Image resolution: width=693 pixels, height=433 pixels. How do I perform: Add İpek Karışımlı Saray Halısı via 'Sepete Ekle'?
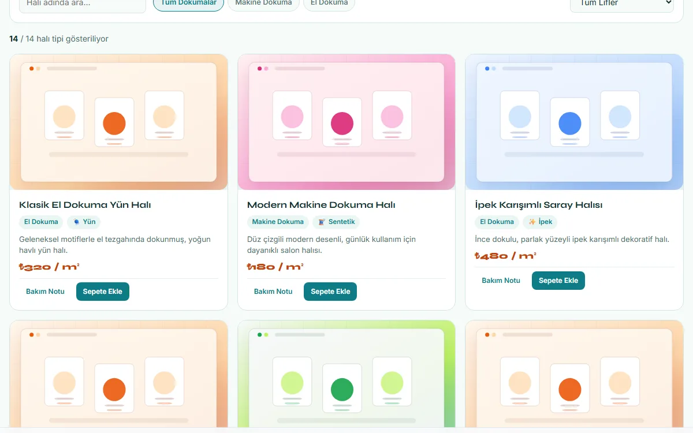(558, 281)
